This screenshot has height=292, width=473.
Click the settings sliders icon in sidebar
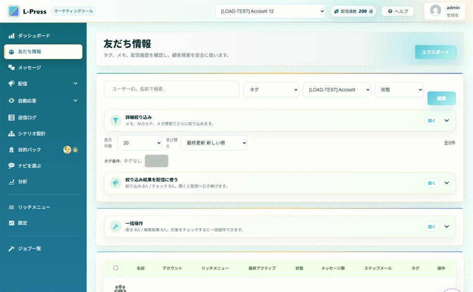tap(12, 223)
